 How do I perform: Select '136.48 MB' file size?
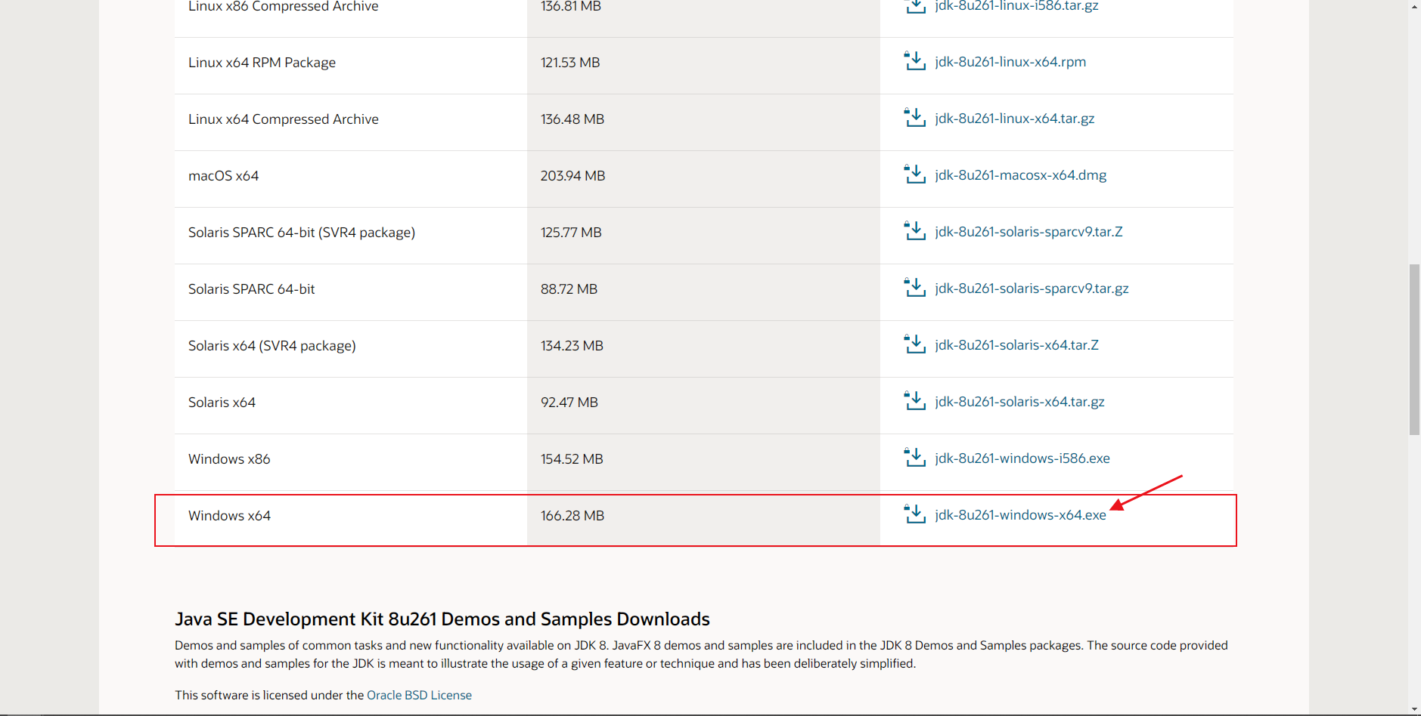pos(572,119)
